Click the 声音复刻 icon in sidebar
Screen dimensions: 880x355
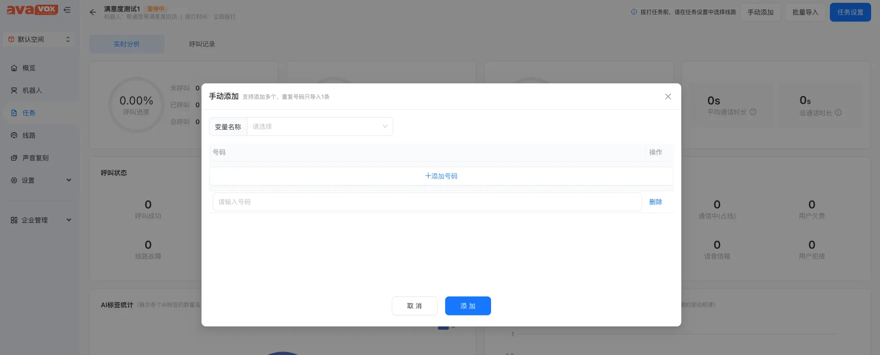pyautogui.click(x=14, y=158)
